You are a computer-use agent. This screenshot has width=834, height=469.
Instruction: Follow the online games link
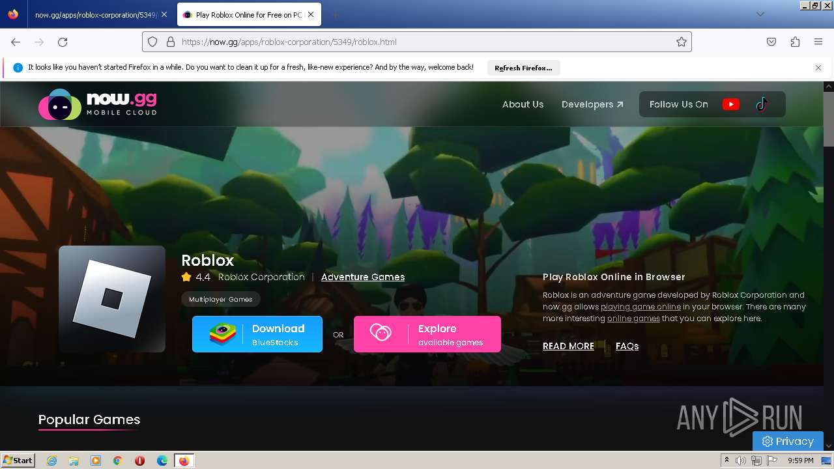click(633, 319)
